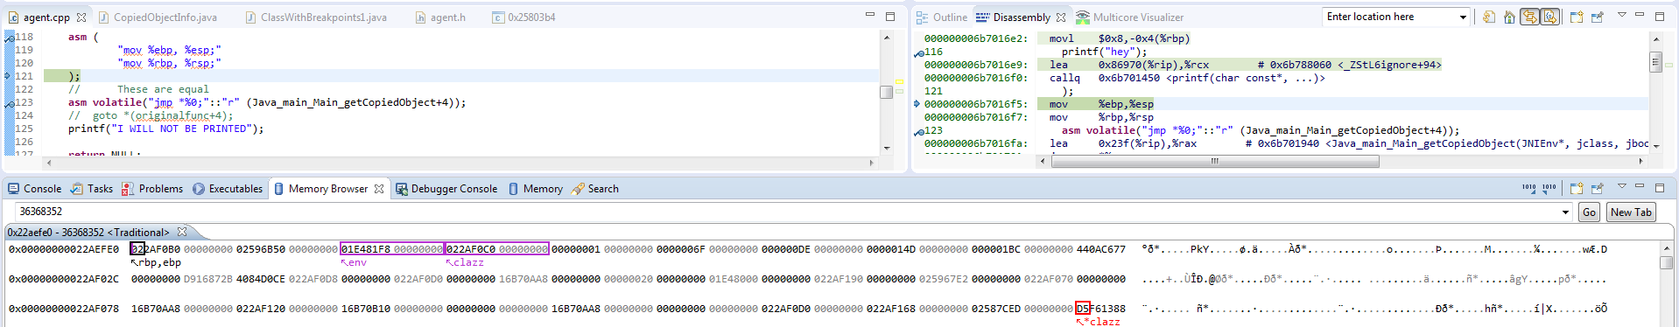Click Go to Program Counter home icon
Image resolution: width=1679 pixels, height=327 pixels.
click(x=1509, y=17)
